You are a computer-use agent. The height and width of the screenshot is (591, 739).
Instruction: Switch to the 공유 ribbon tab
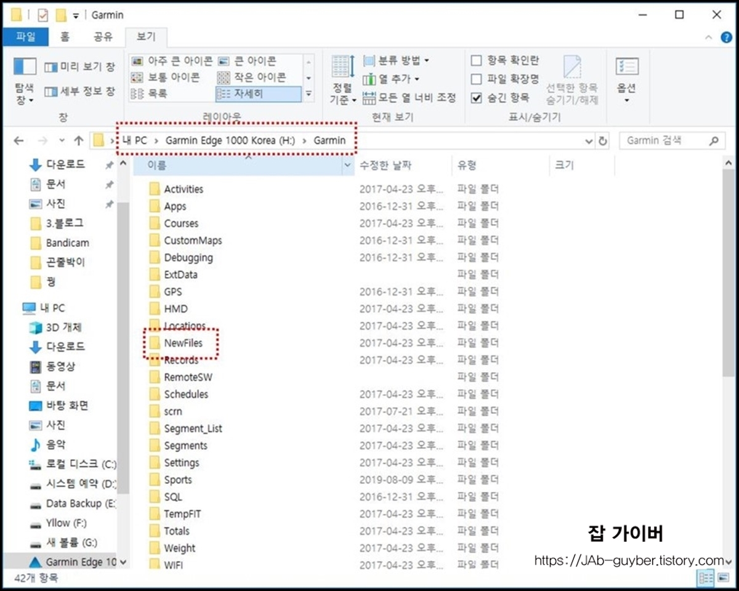[x=102, y=37]
